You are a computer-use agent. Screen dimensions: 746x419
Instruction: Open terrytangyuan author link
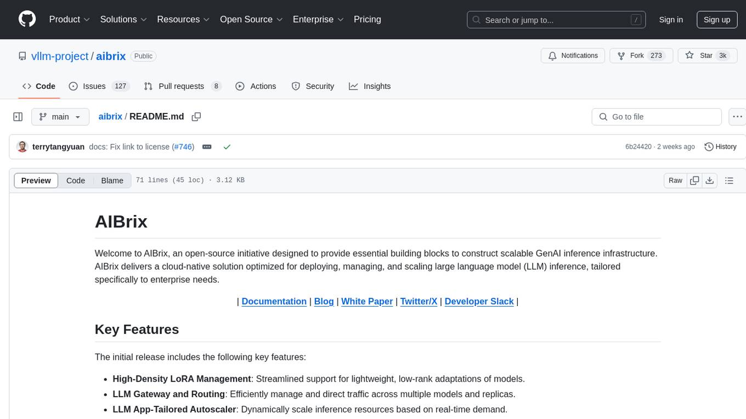(59, 147)
